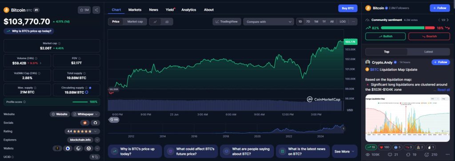Open the Markets tab
This screenshot has width=455, height=161.
point(135,10)
